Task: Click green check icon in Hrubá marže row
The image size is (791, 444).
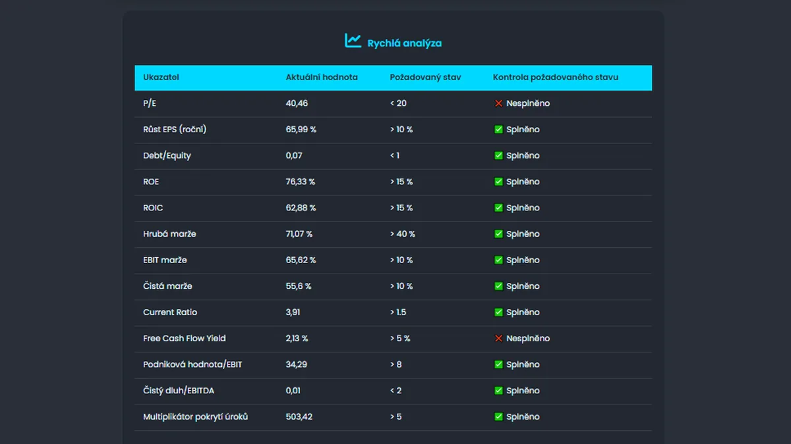Action: [499, 234]
